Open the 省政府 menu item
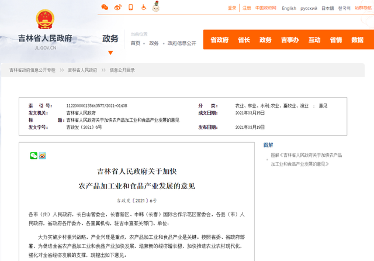This screenshot has width=374, height=261. [220, 40]
